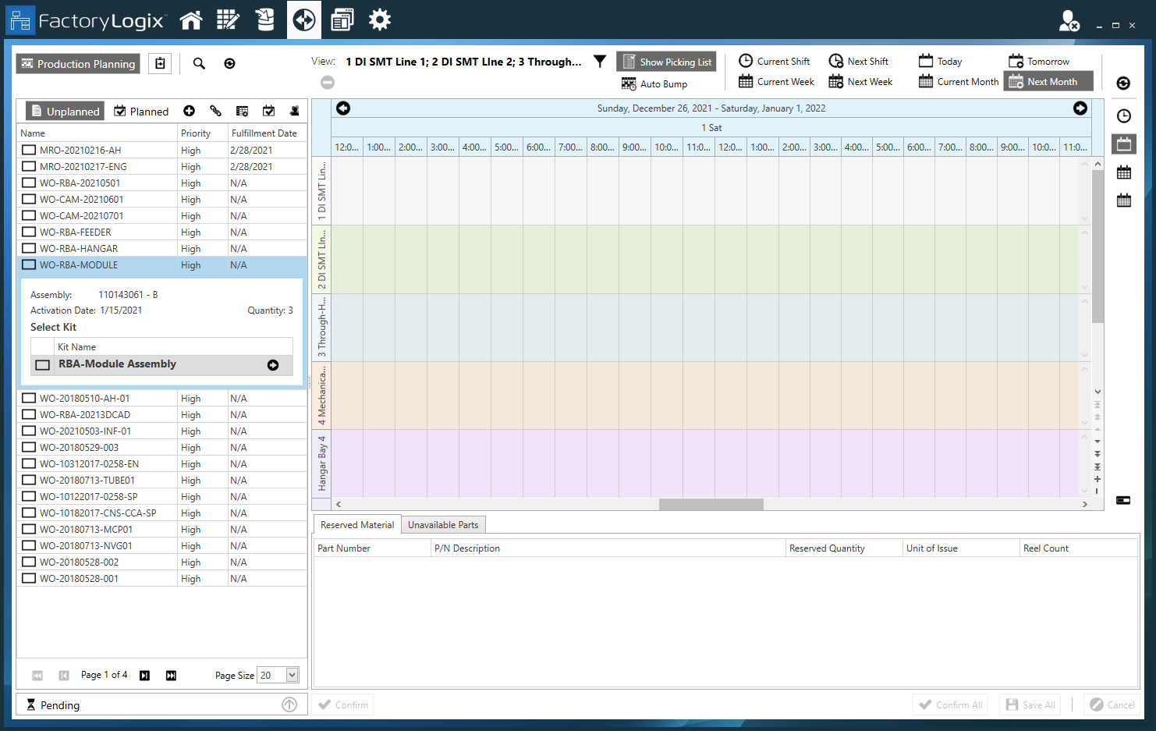Switch to the Planned tab
Viewport: 1156px width, 731px height.
point(141,111)
